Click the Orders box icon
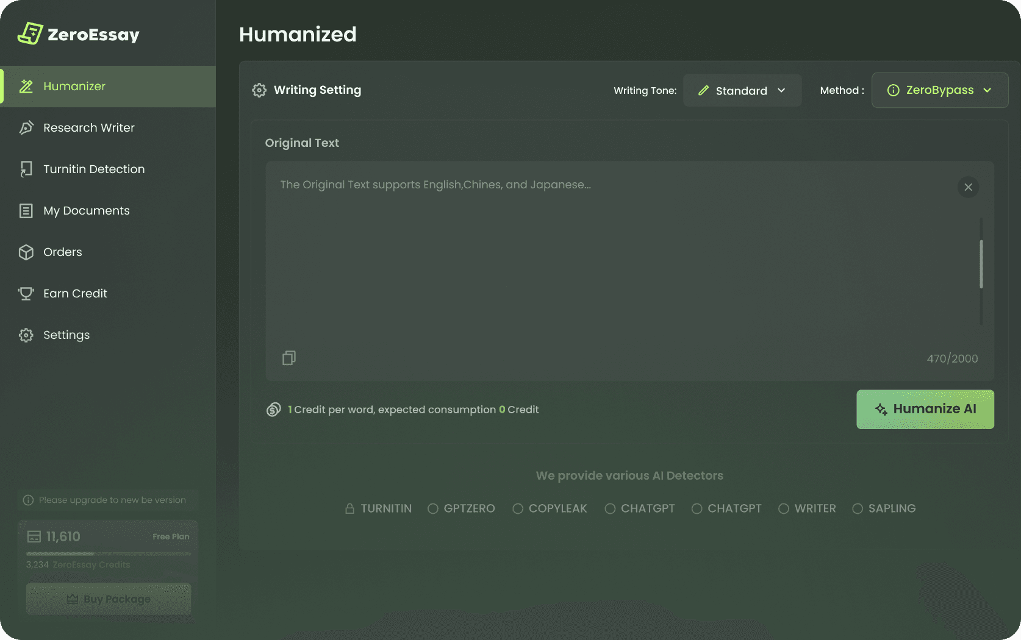This screenshot has width=1021, height=640. (26, 252)
